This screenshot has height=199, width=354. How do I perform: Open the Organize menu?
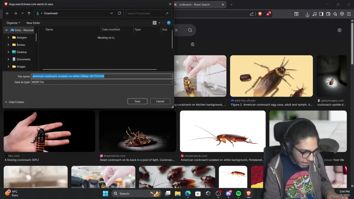13,23
